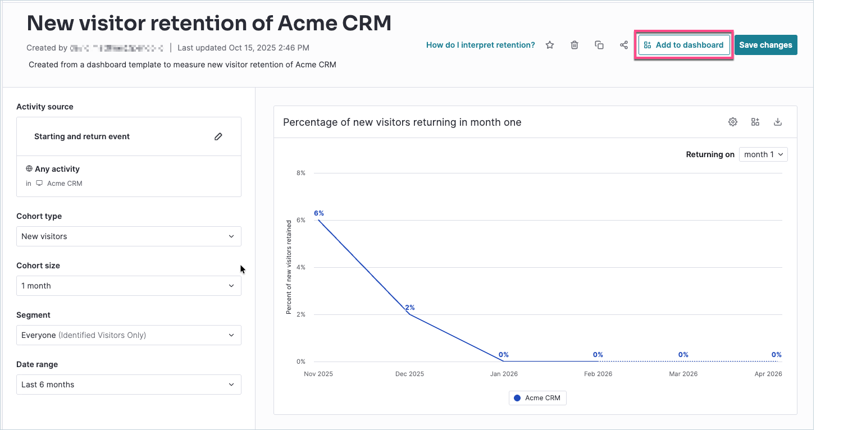Click the Acme CRM app label under Any activity
This screenshot has height=430, width=848.
(x=65, y=184)
